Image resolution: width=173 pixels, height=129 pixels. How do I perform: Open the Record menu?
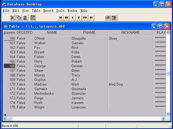click(48, 11)
